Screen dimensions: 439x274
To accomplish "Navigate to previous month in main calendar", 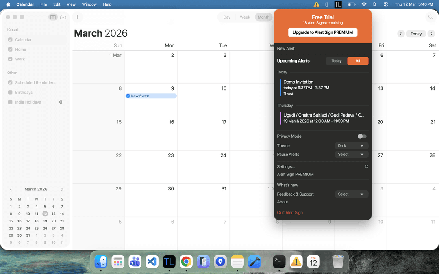I will pyautogui.click(x=401, y=34).
